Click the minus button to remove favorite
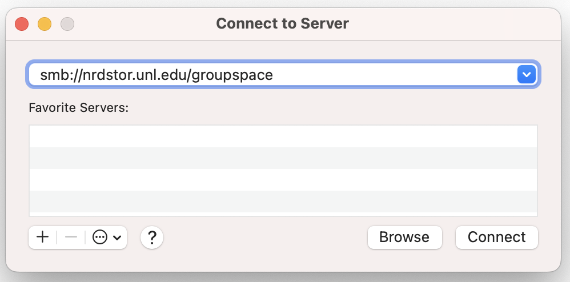The image size is (570, 282). point(71,237)
